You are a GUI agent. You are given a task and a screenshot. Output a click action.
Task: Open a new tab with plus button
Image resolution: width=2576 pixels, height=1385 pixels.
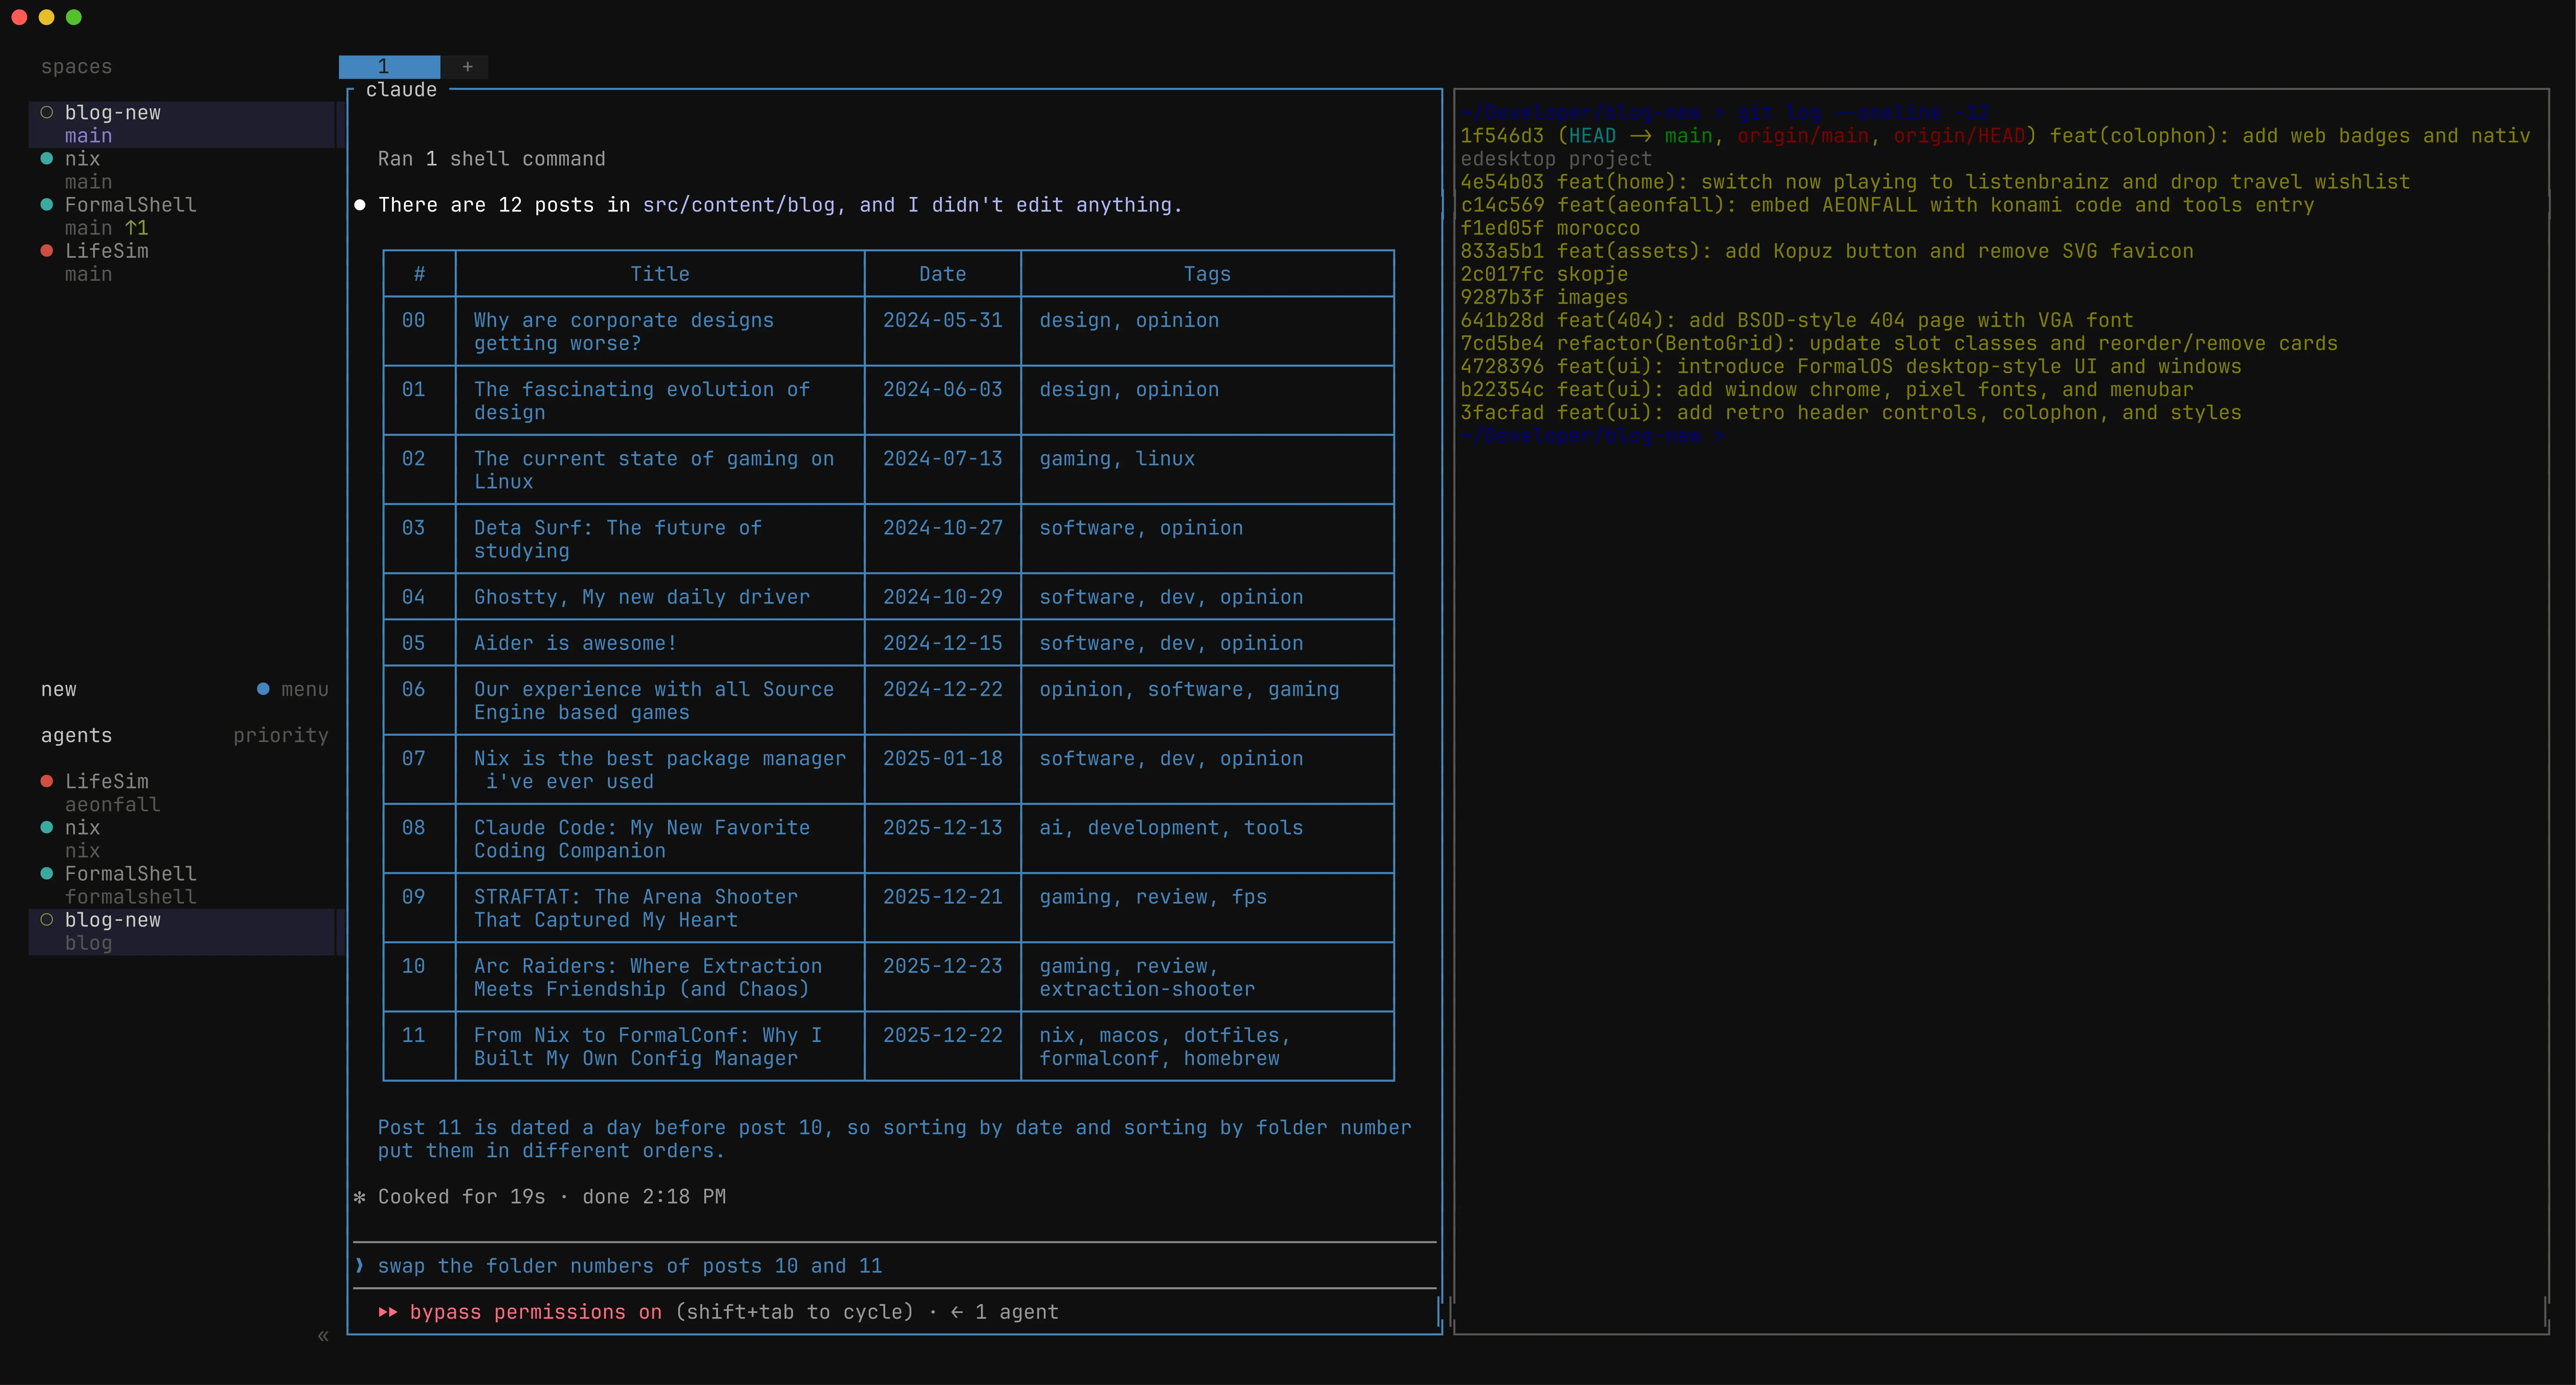pos(467,67)
